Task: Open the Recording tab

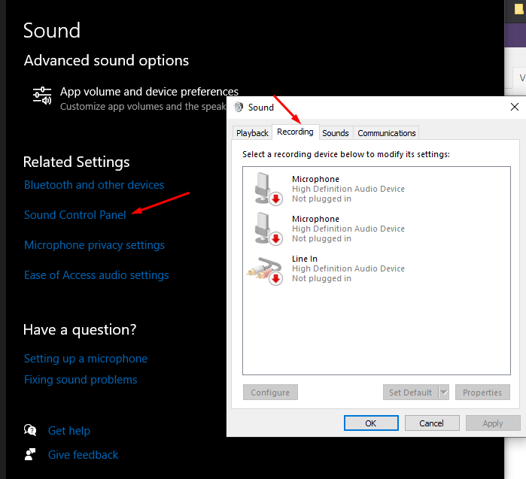Action: point(295,132)
